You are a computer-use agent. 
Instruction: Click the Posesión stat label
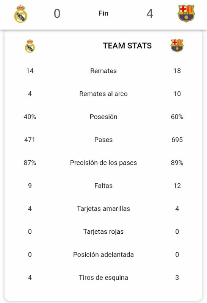tap(103, 117)
